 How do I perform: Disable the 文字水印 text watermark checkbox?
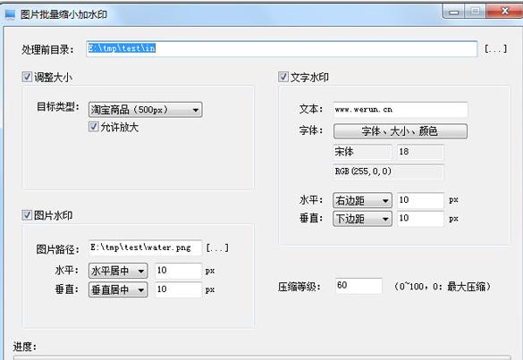pyautogui.click(x=283, y=77)
